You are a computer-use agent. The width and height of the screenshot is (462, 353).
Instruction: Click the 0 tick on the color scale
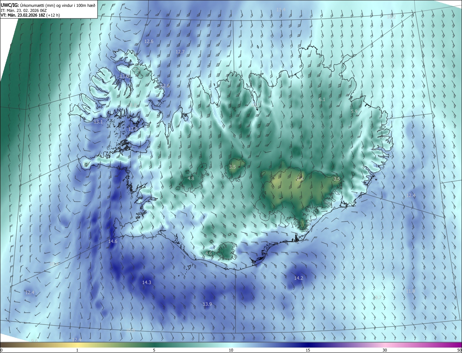pyautogui.click(x=1, y=350)
